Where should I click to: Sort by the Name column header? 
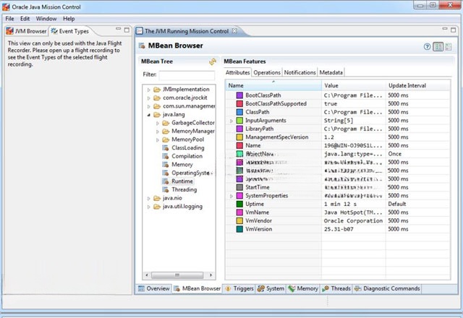(273, 85)
